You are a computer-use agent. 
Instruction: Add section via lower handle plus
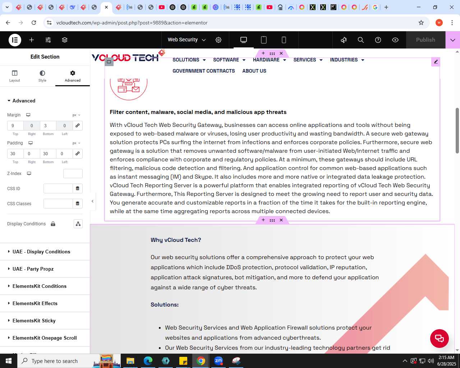tap(263, 220)
